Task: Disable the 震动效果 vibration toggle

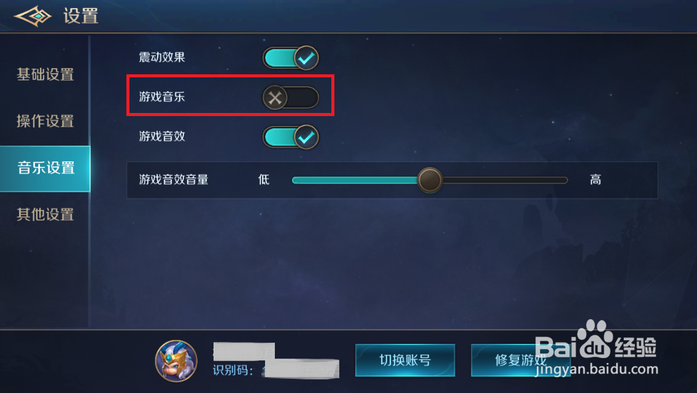Action: (291, 58)
